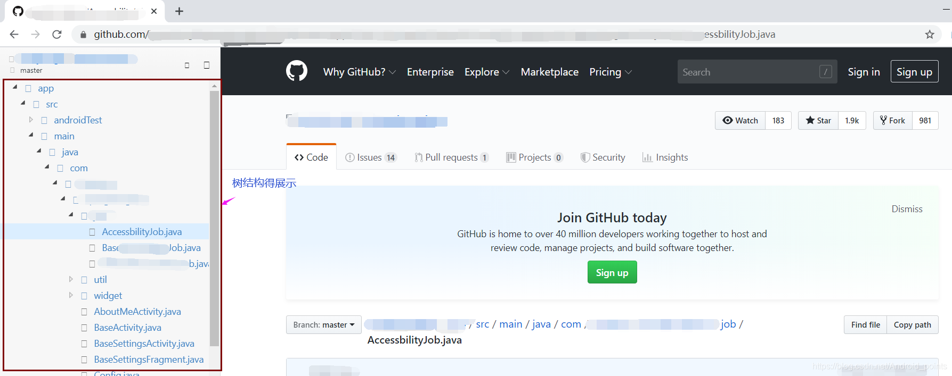Open the stargazers count 1.9k
952x376 pixels.
852,120
